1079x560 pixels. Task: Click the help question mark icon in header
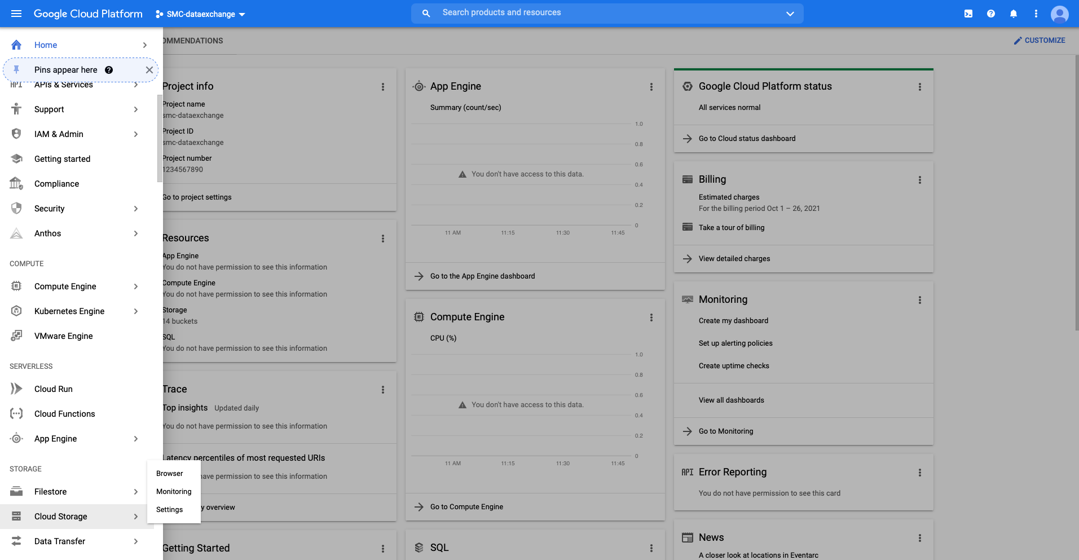pyautogui.click(x=990, y=14)
